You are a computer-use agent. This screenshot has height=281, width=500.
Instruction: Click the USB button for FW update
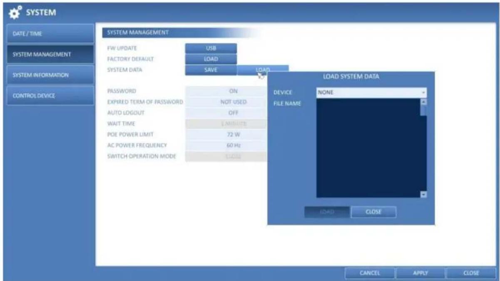pyautogui.click(x=211, y=49)
